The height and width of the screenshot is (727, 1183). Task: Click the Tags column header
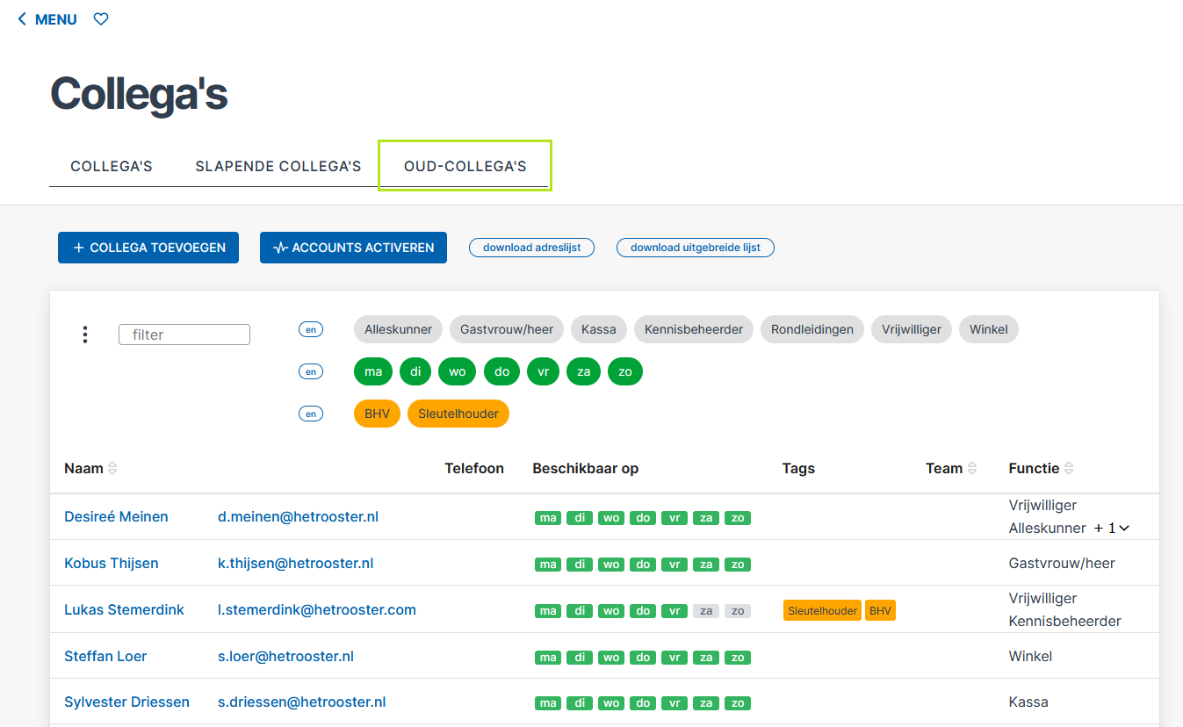click(x=798, y=468)
